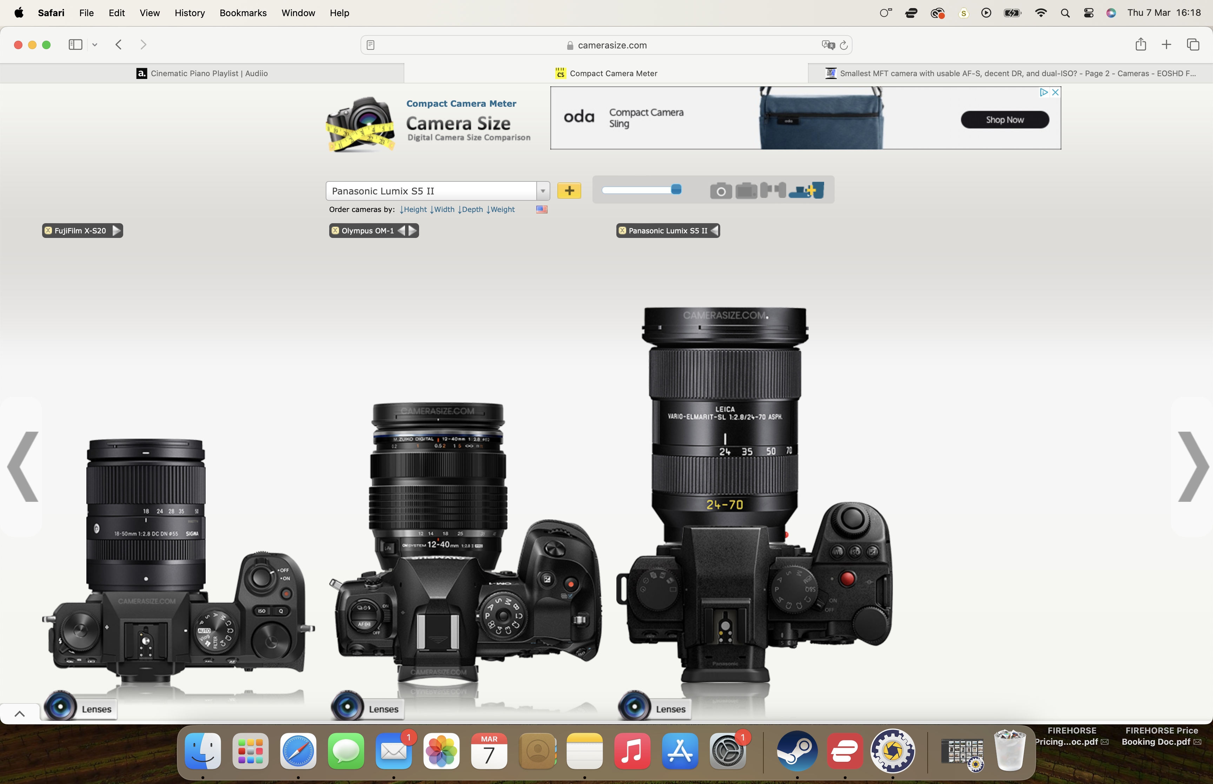The height and width of the screenshot is (784, 1213).
Task: Move Olympus OM-1 right with arrow
Action: click(x=413, y=231)
